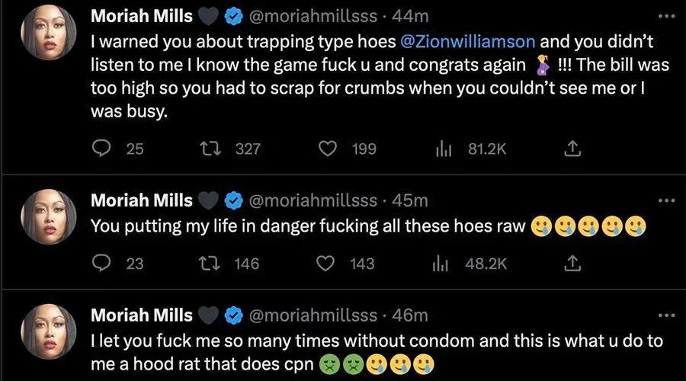Click the @moriahmillsss handle in 45m tweet

click(313, 200)
